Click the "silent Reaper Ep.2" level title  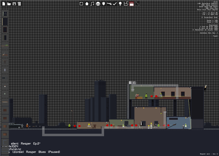coord(26,144)
